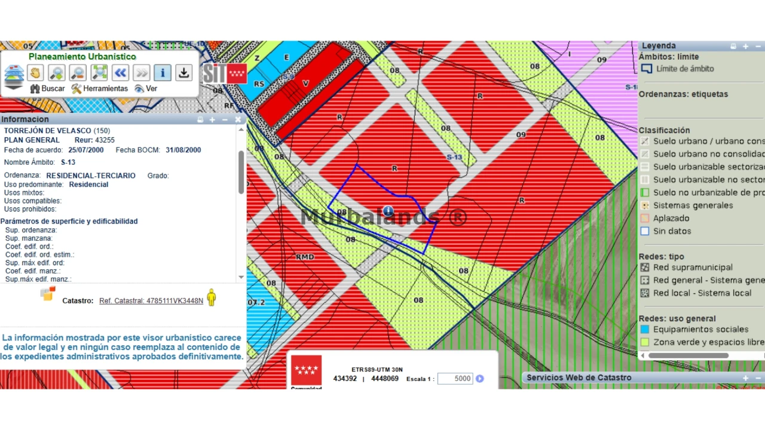Open the Herramientas menu
Image resolution: width=765 pixels, height=430 pixels.
(100, 88)
